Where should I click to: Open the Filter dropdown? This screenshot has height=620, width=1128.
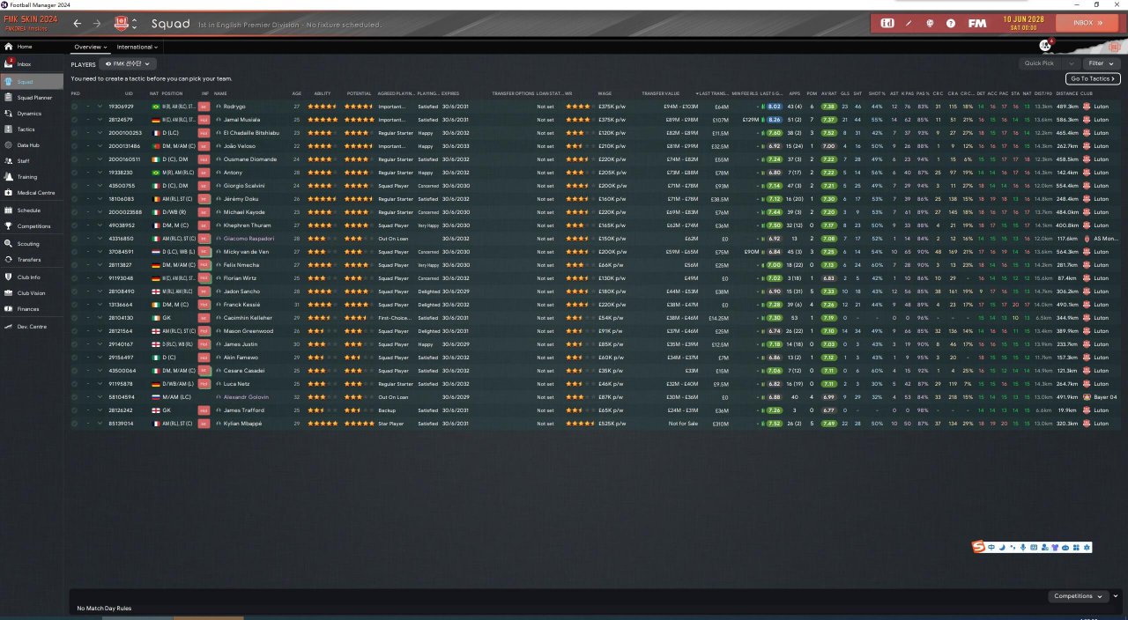click(x=1102, y=63)
